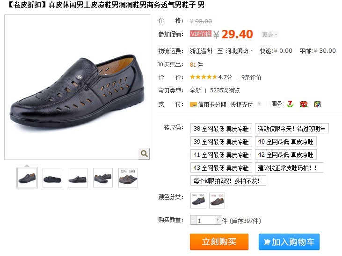The width and height of the screenshot is (342, 256).
Task: Select the brown color swatch
Action: [x=217, y=201]
